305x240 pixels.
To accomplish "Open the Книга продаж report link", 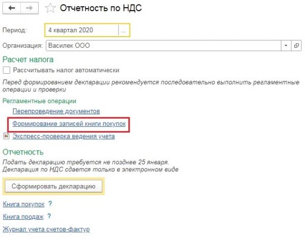I will tap(23, 217).
